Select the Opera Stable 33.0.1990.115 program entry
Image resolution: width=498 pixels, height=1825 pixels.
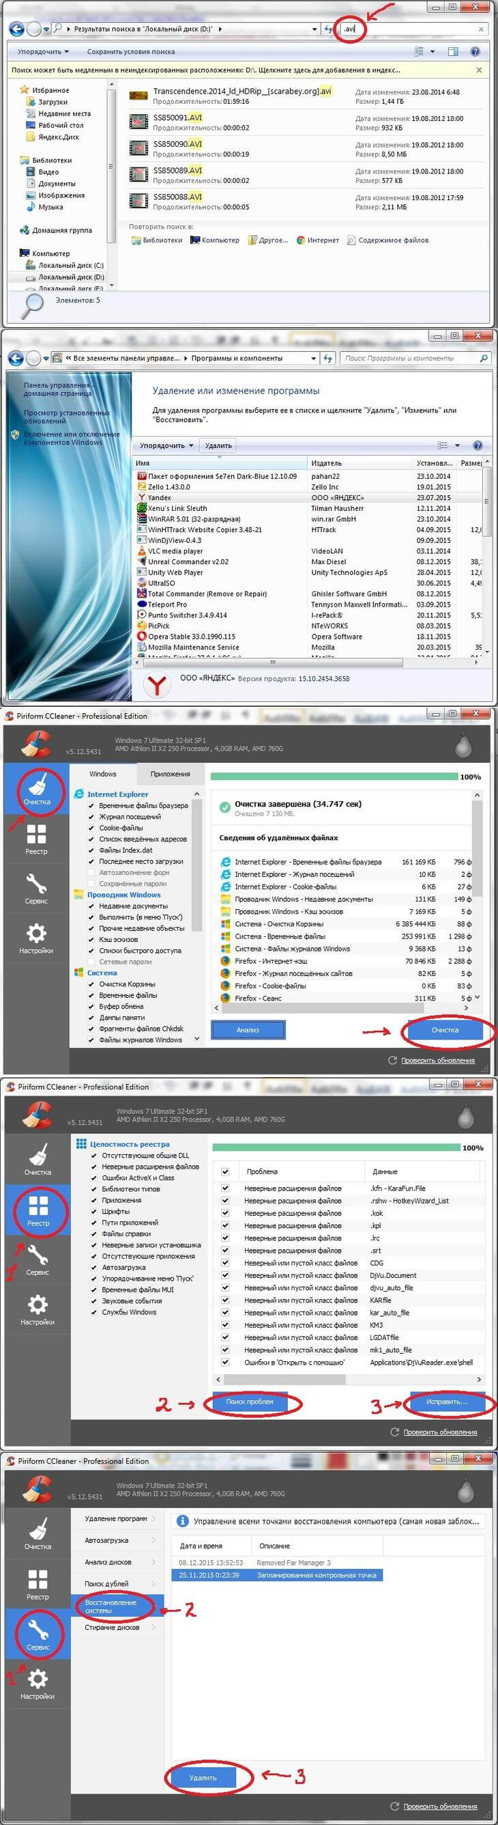(310, 636)
